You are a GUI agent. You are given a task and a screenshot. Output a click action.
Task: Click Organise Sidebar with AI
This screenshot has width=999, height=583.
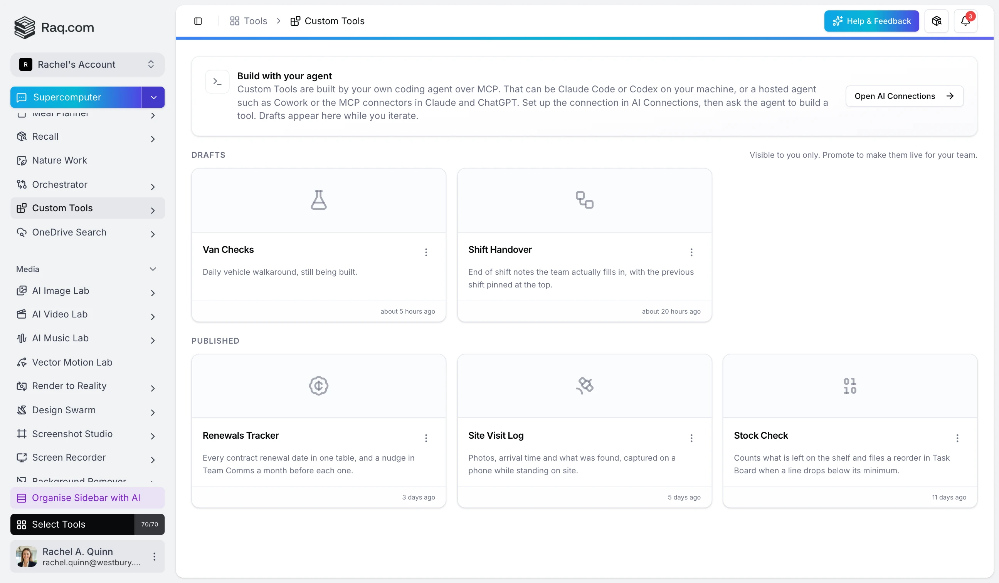tap(87, 498)
